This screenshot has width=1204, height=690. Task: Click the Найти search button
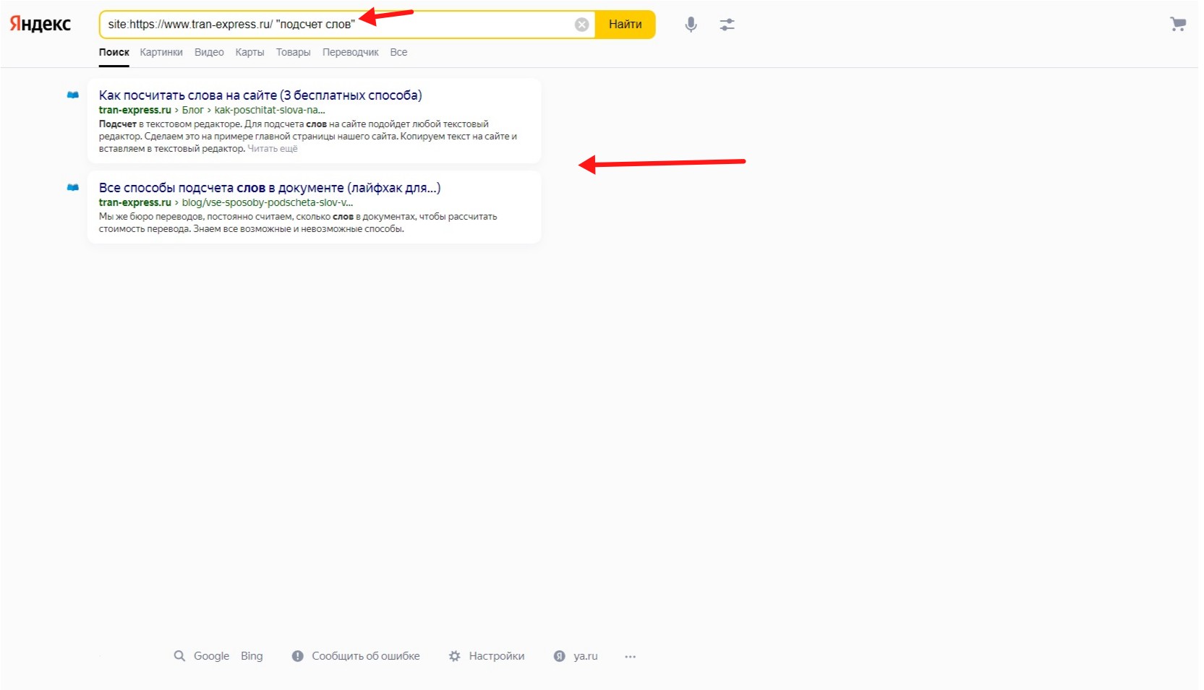[626, 25]
